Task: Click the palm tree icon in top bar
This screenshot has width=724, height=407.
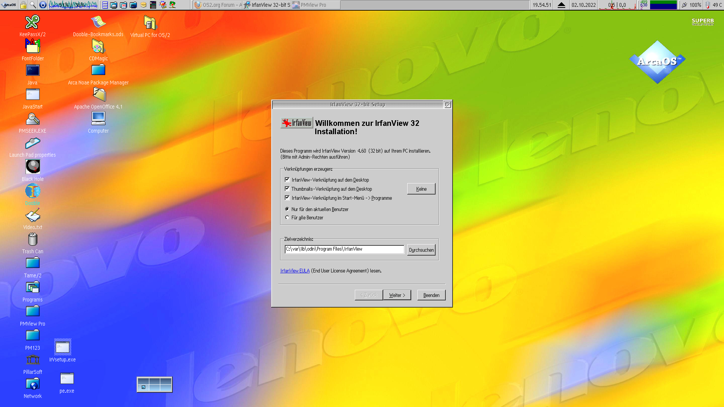Action: pos(173,5)
